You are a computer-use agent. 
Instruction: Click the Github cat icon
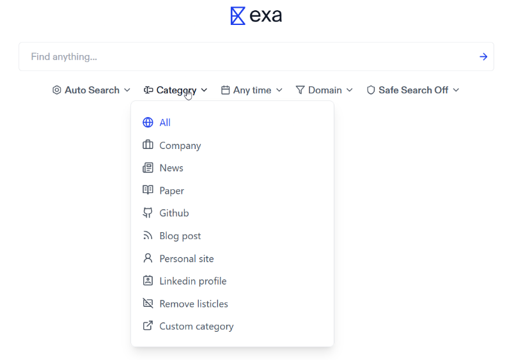148,213
